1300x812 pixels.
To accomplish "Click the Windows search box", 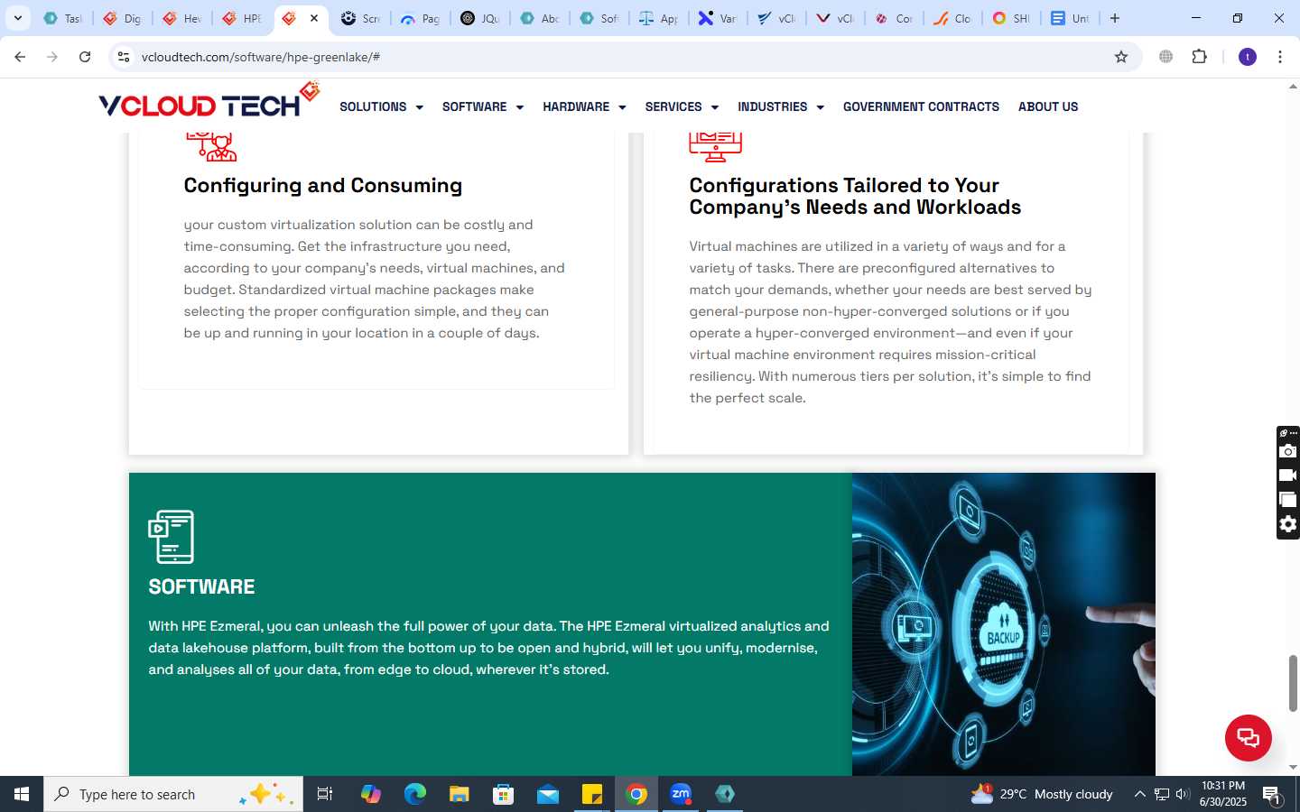I will click(x=173, y=794).
